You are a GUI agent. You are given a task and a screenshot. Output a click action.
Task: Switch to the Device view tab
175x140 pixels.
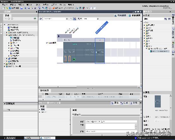coord(134,15)
